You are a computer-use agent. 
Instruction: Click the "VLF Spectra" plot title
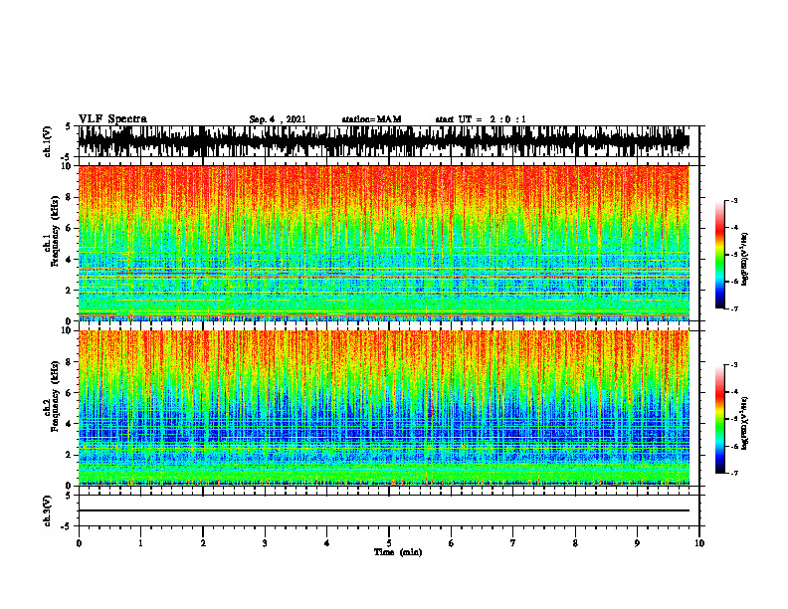coord(112,119)
